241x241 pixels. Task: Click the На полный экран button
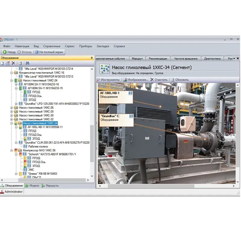tap(49, 52)
